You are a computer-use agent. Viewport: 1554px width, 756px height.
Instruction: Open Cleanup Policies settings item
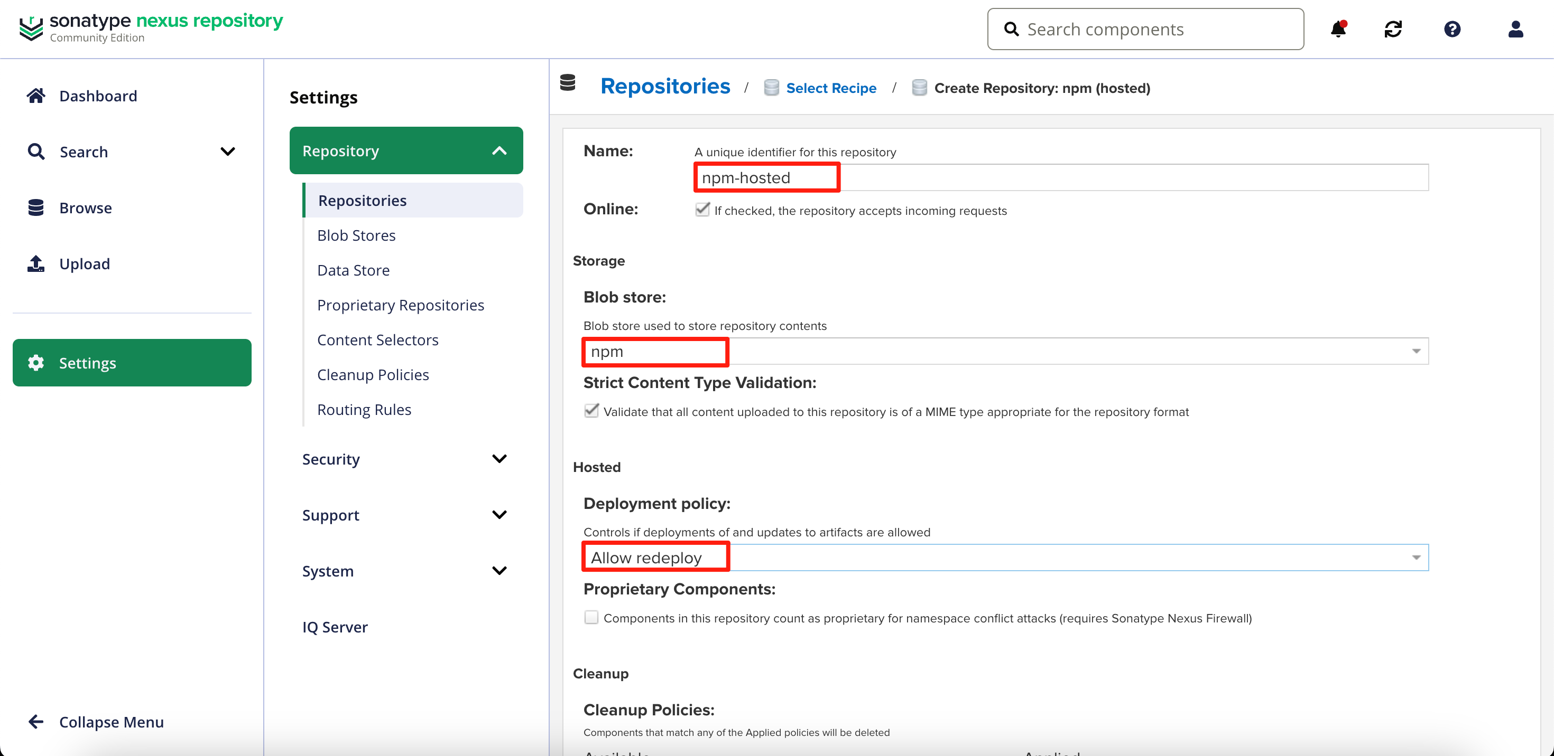[373, 375]
